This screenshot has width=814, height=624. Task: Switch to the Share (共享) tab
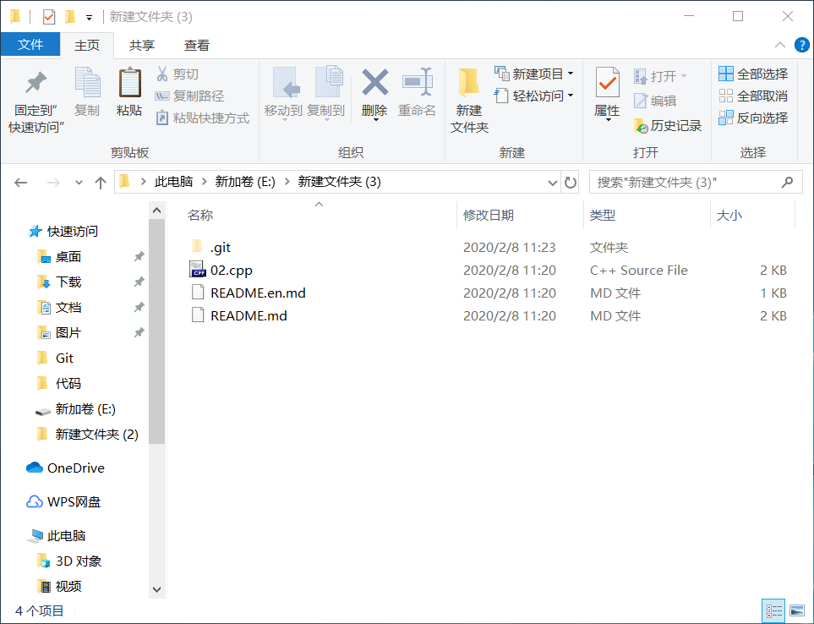click(142, 45)
